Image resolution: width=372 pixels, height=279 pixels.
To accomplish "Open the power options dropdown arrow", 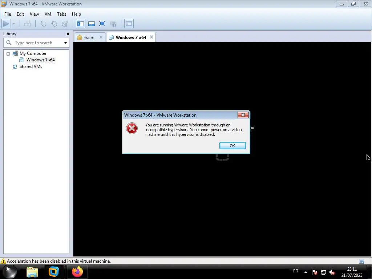I will 13,24.
